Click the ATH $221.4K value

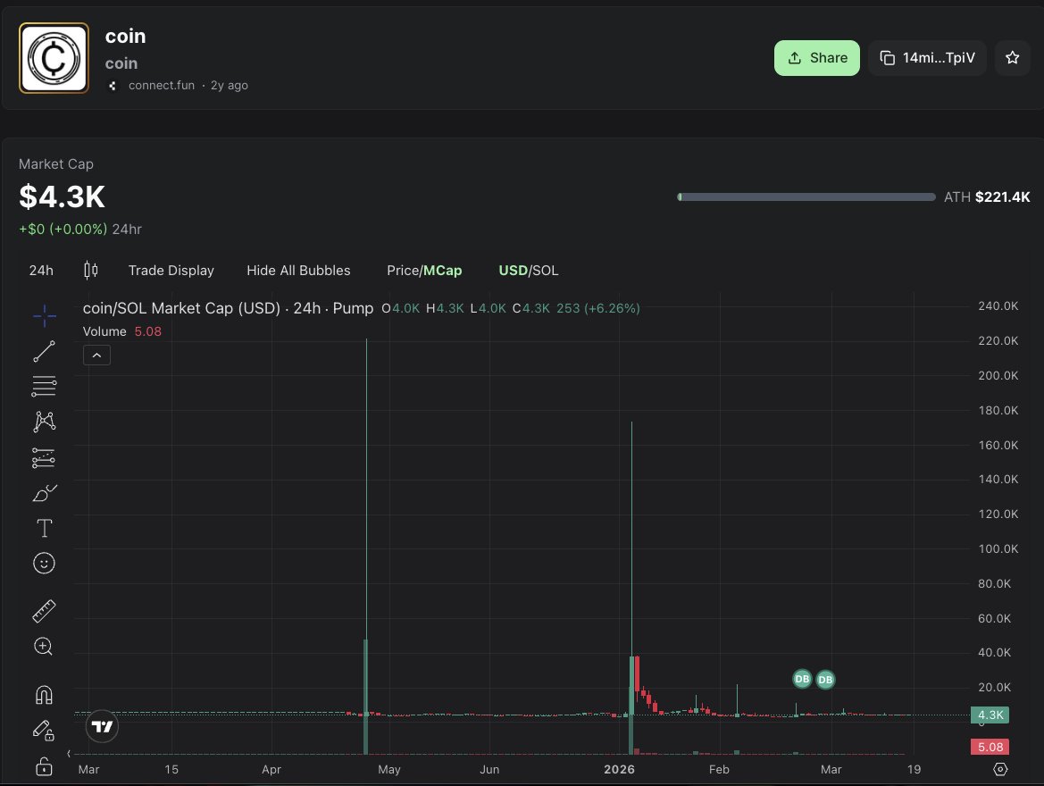tap(1002, 197)
